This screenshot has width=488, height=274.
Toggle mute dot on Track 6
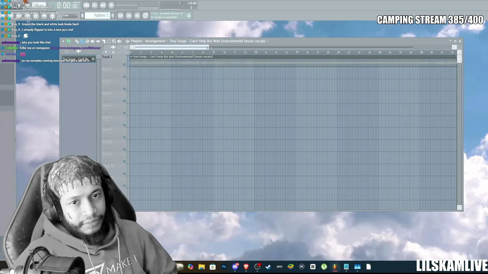pos(124,125)
